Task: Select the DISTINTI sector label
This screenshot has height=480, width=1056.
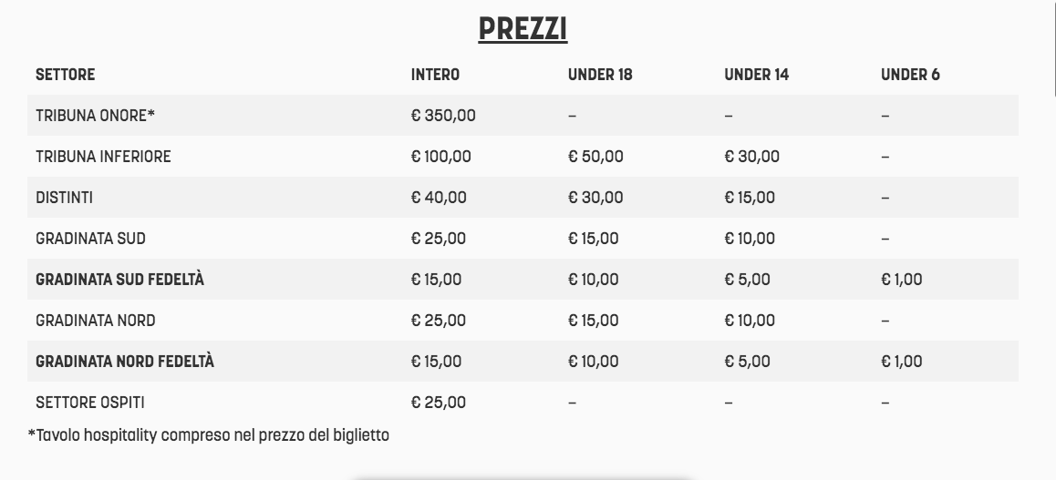Action: coord(64,198)
